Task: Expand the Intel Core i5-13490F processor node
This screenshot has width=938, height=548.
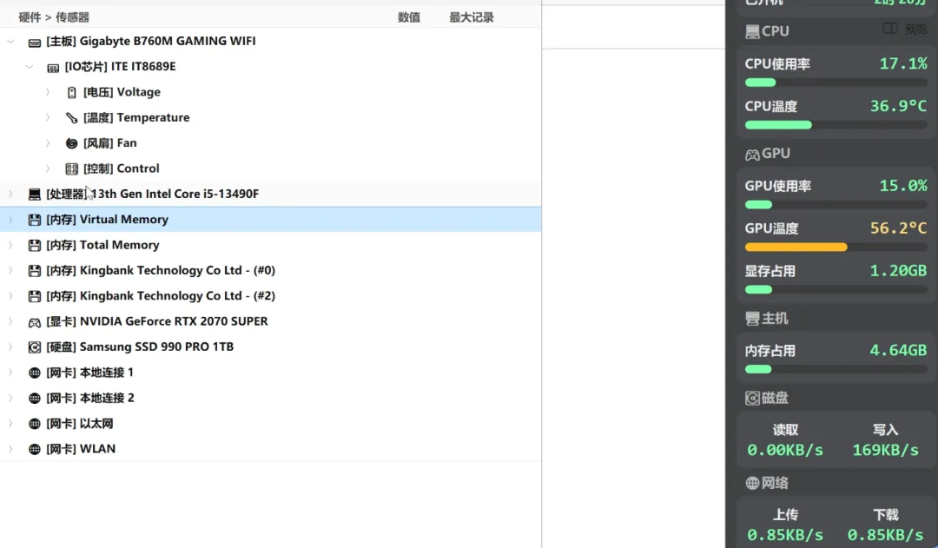Action: (x=10, y=194)
